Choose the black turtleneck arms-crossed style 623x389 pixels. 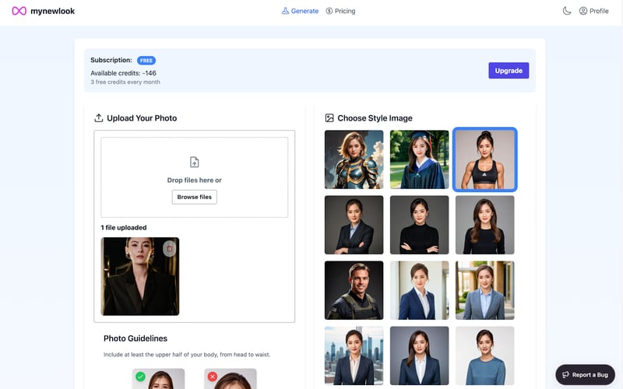pyautogui.click(x=420, y=225)
